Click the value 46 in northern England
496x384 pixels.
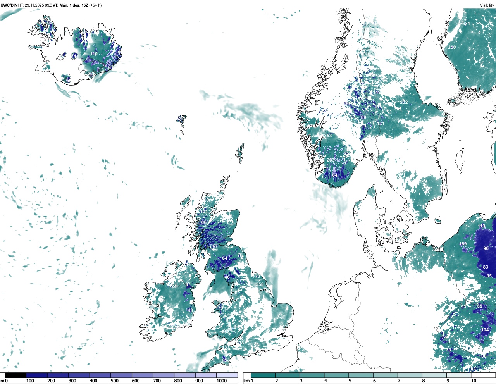coord(227,277)
